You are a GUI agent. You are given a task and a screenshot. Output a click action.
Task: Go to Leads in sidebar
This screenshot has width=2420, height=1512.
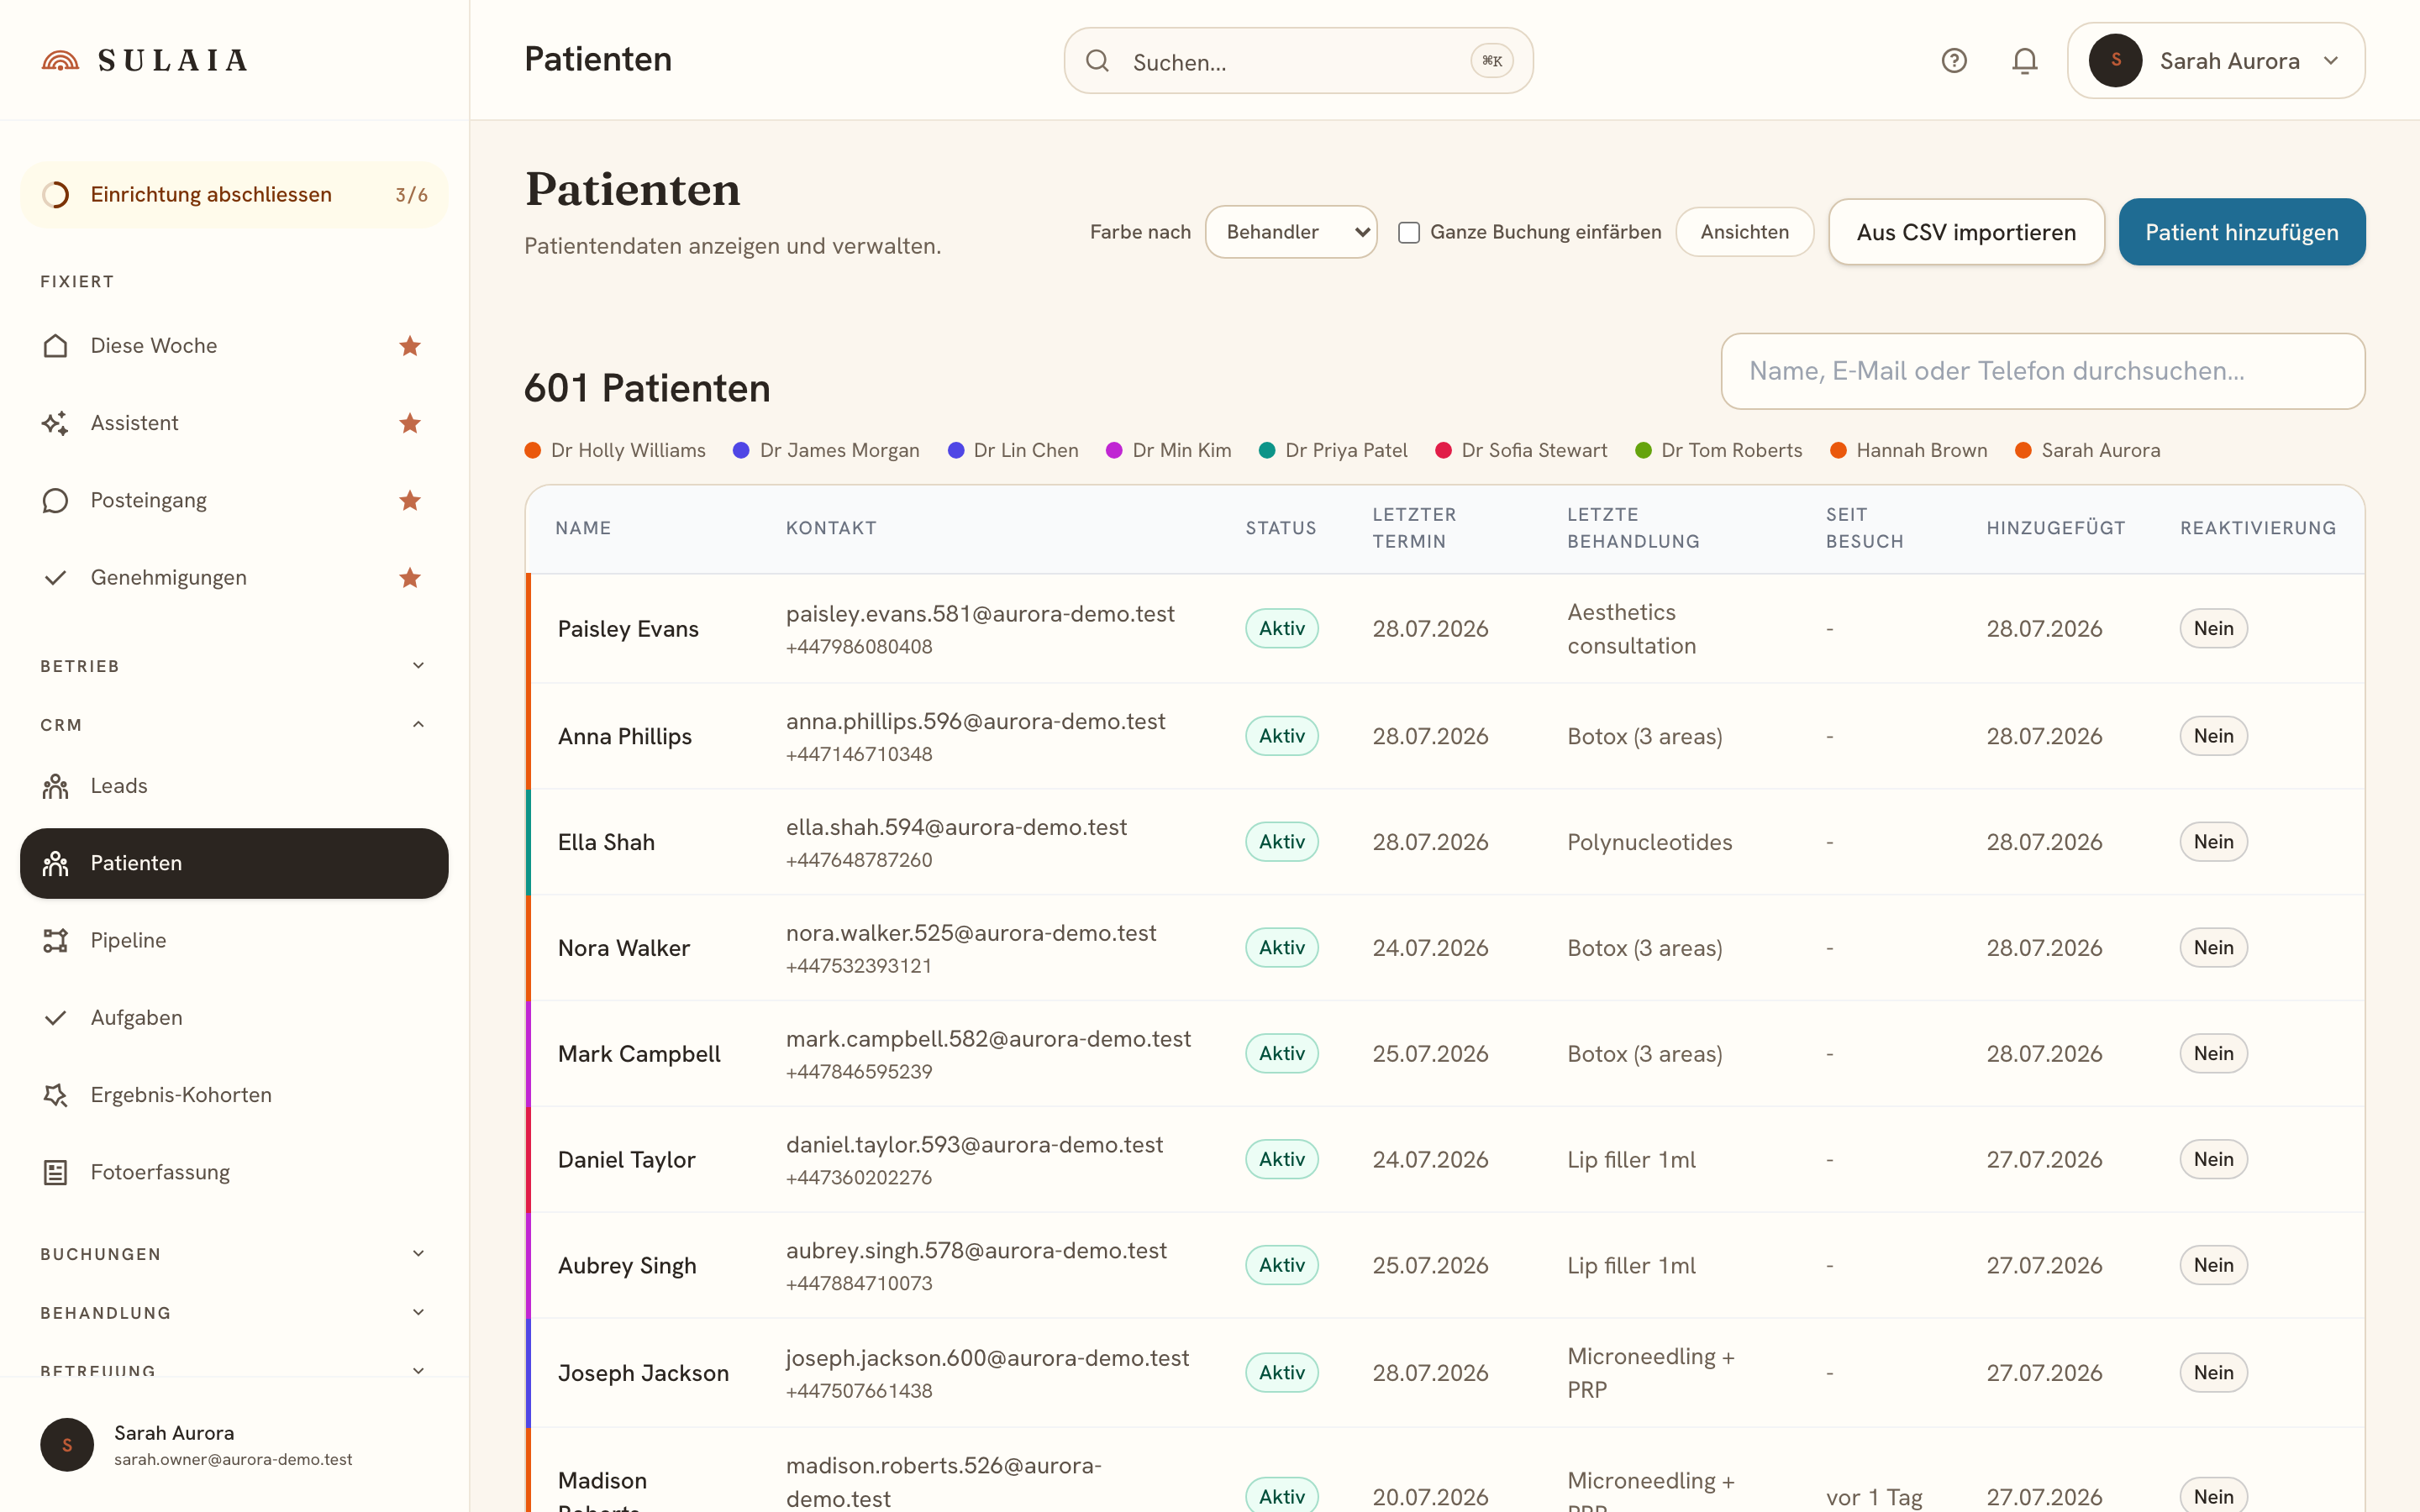click(x=234, y=786)
